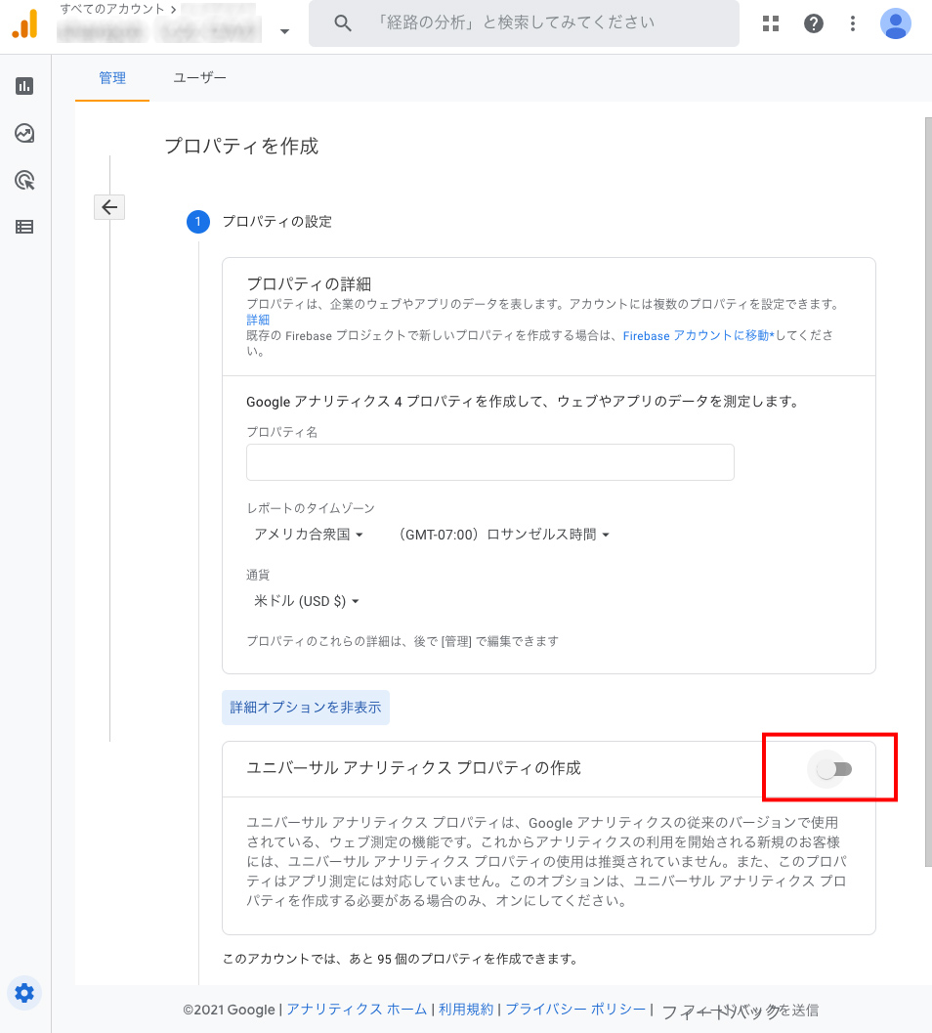This screenshot has height=1033, width=932.
Task: Click 詳細オプションを非表示 button
Action: pyautogui.click(x=306, y=708)
